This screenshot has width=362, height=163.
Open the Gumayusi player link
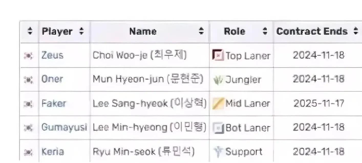tap(64, 127)
